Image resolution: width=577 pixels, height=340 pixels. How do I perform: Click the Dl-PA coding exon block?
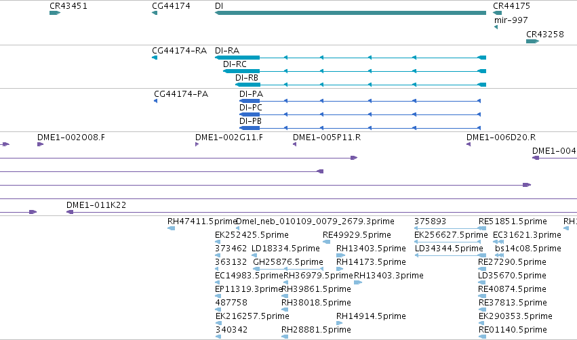click(x=250, y=101)
